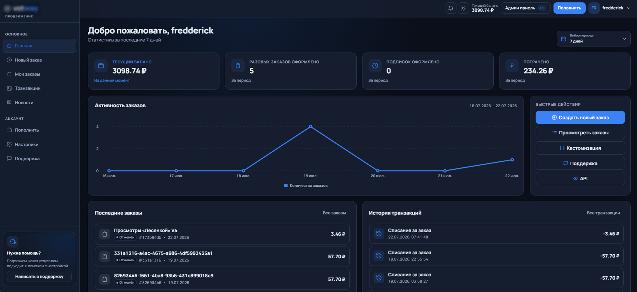This screenshot has width=637, height=292.
Task: Click clipboard icon of Просмотры «Лесенкой» V4 order
Action: (x=104, y=234)
